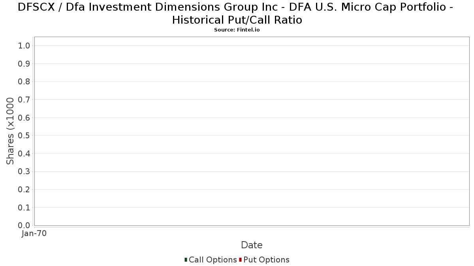Click the Historical Put/Call Ratio chart title
This screenshot has height=266, width=474.
pyautogui.click(x=237, y=13)
